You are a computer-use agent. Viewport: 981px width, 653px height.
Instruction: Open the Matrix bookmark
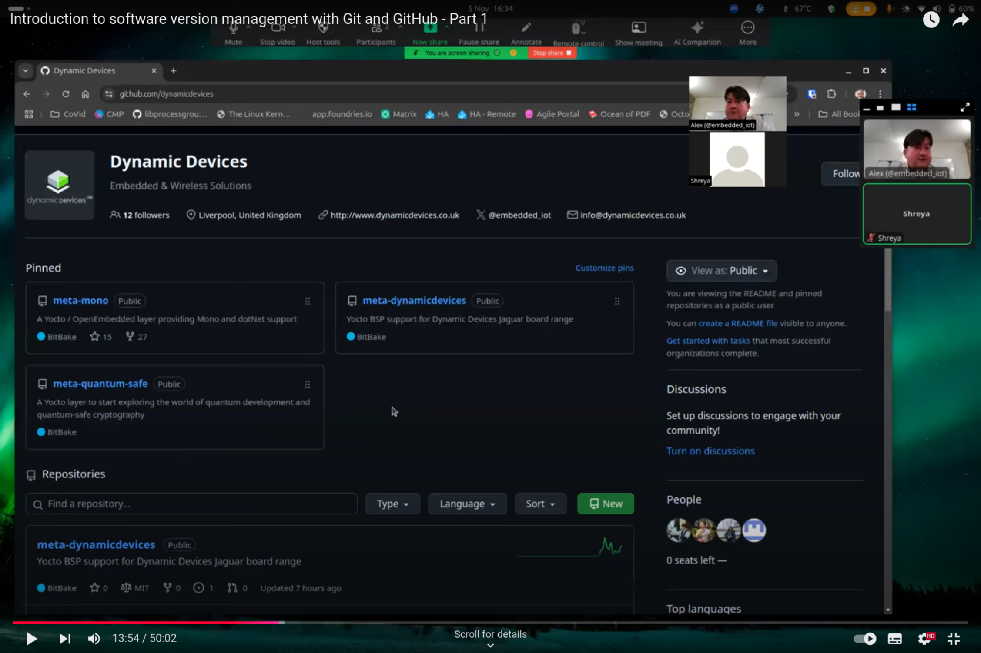[x=399, y=114]
